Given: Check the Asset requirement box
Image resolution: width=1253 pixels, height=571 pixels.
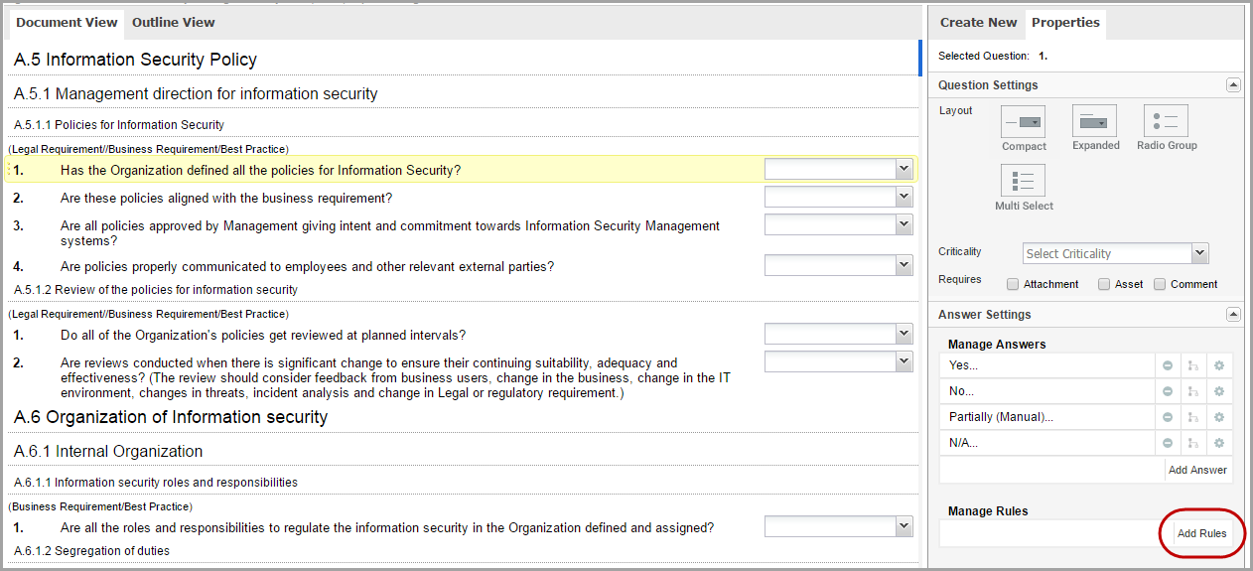Looking at the screenshot, I should [x=1104, y=284].
